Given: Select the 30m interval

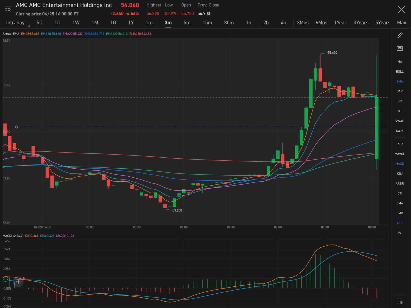Looking at the screenshot, I should click(229, 23).
